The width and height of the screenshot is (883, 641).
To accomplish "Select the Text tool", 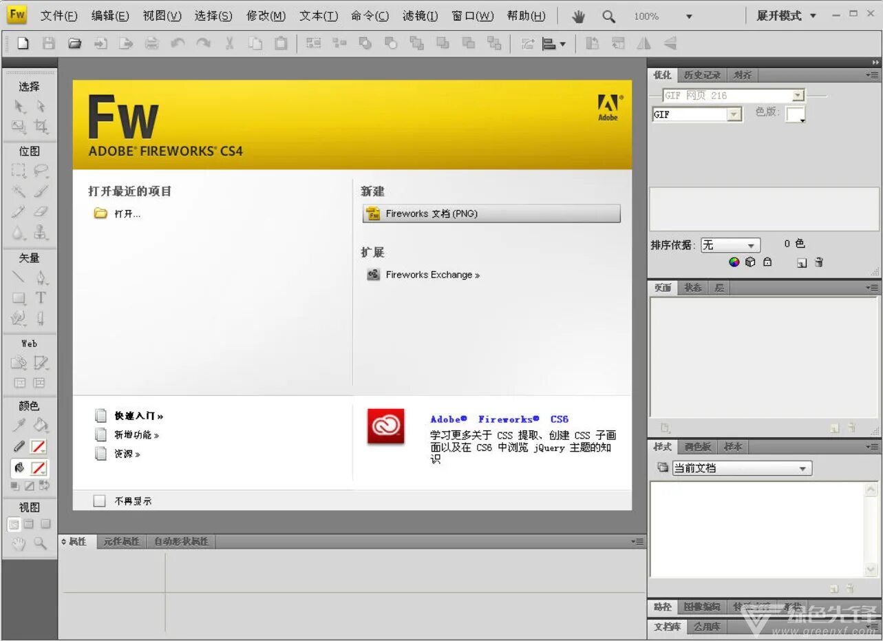I will coord(41,298).
